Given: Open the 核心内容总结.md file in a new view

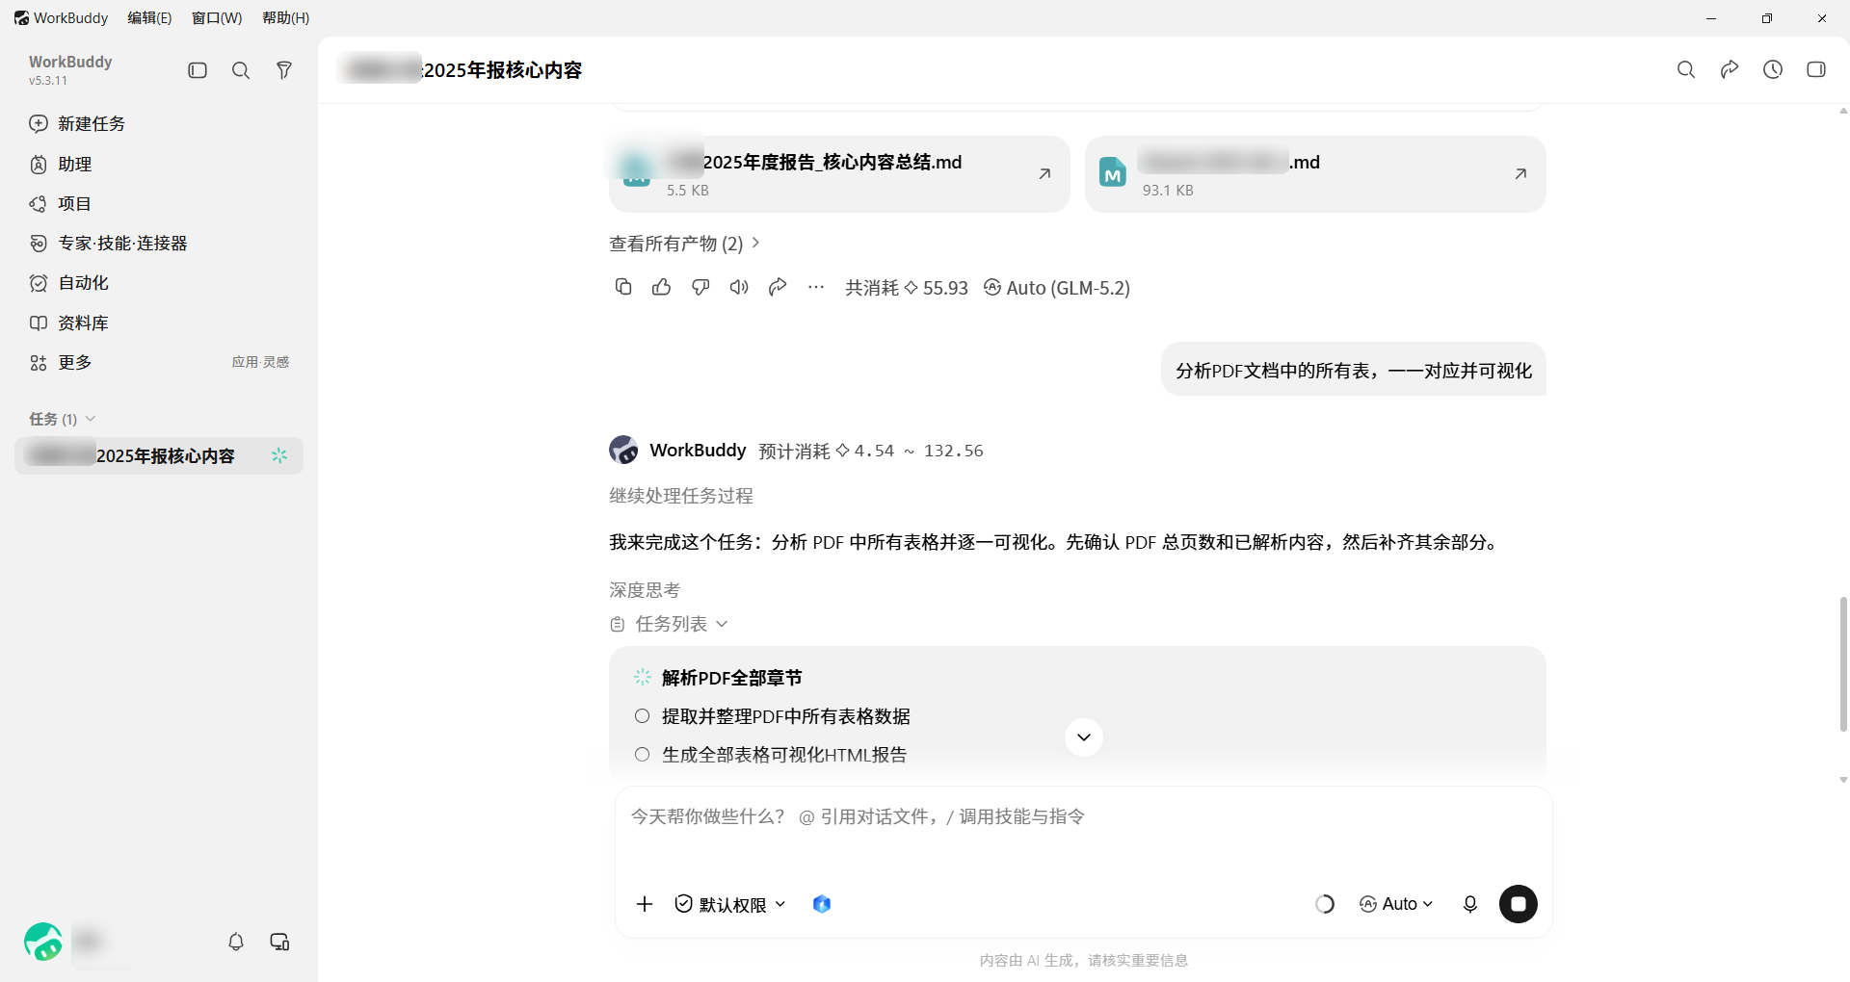Looking at the screenshot, I should (1044, 173).
